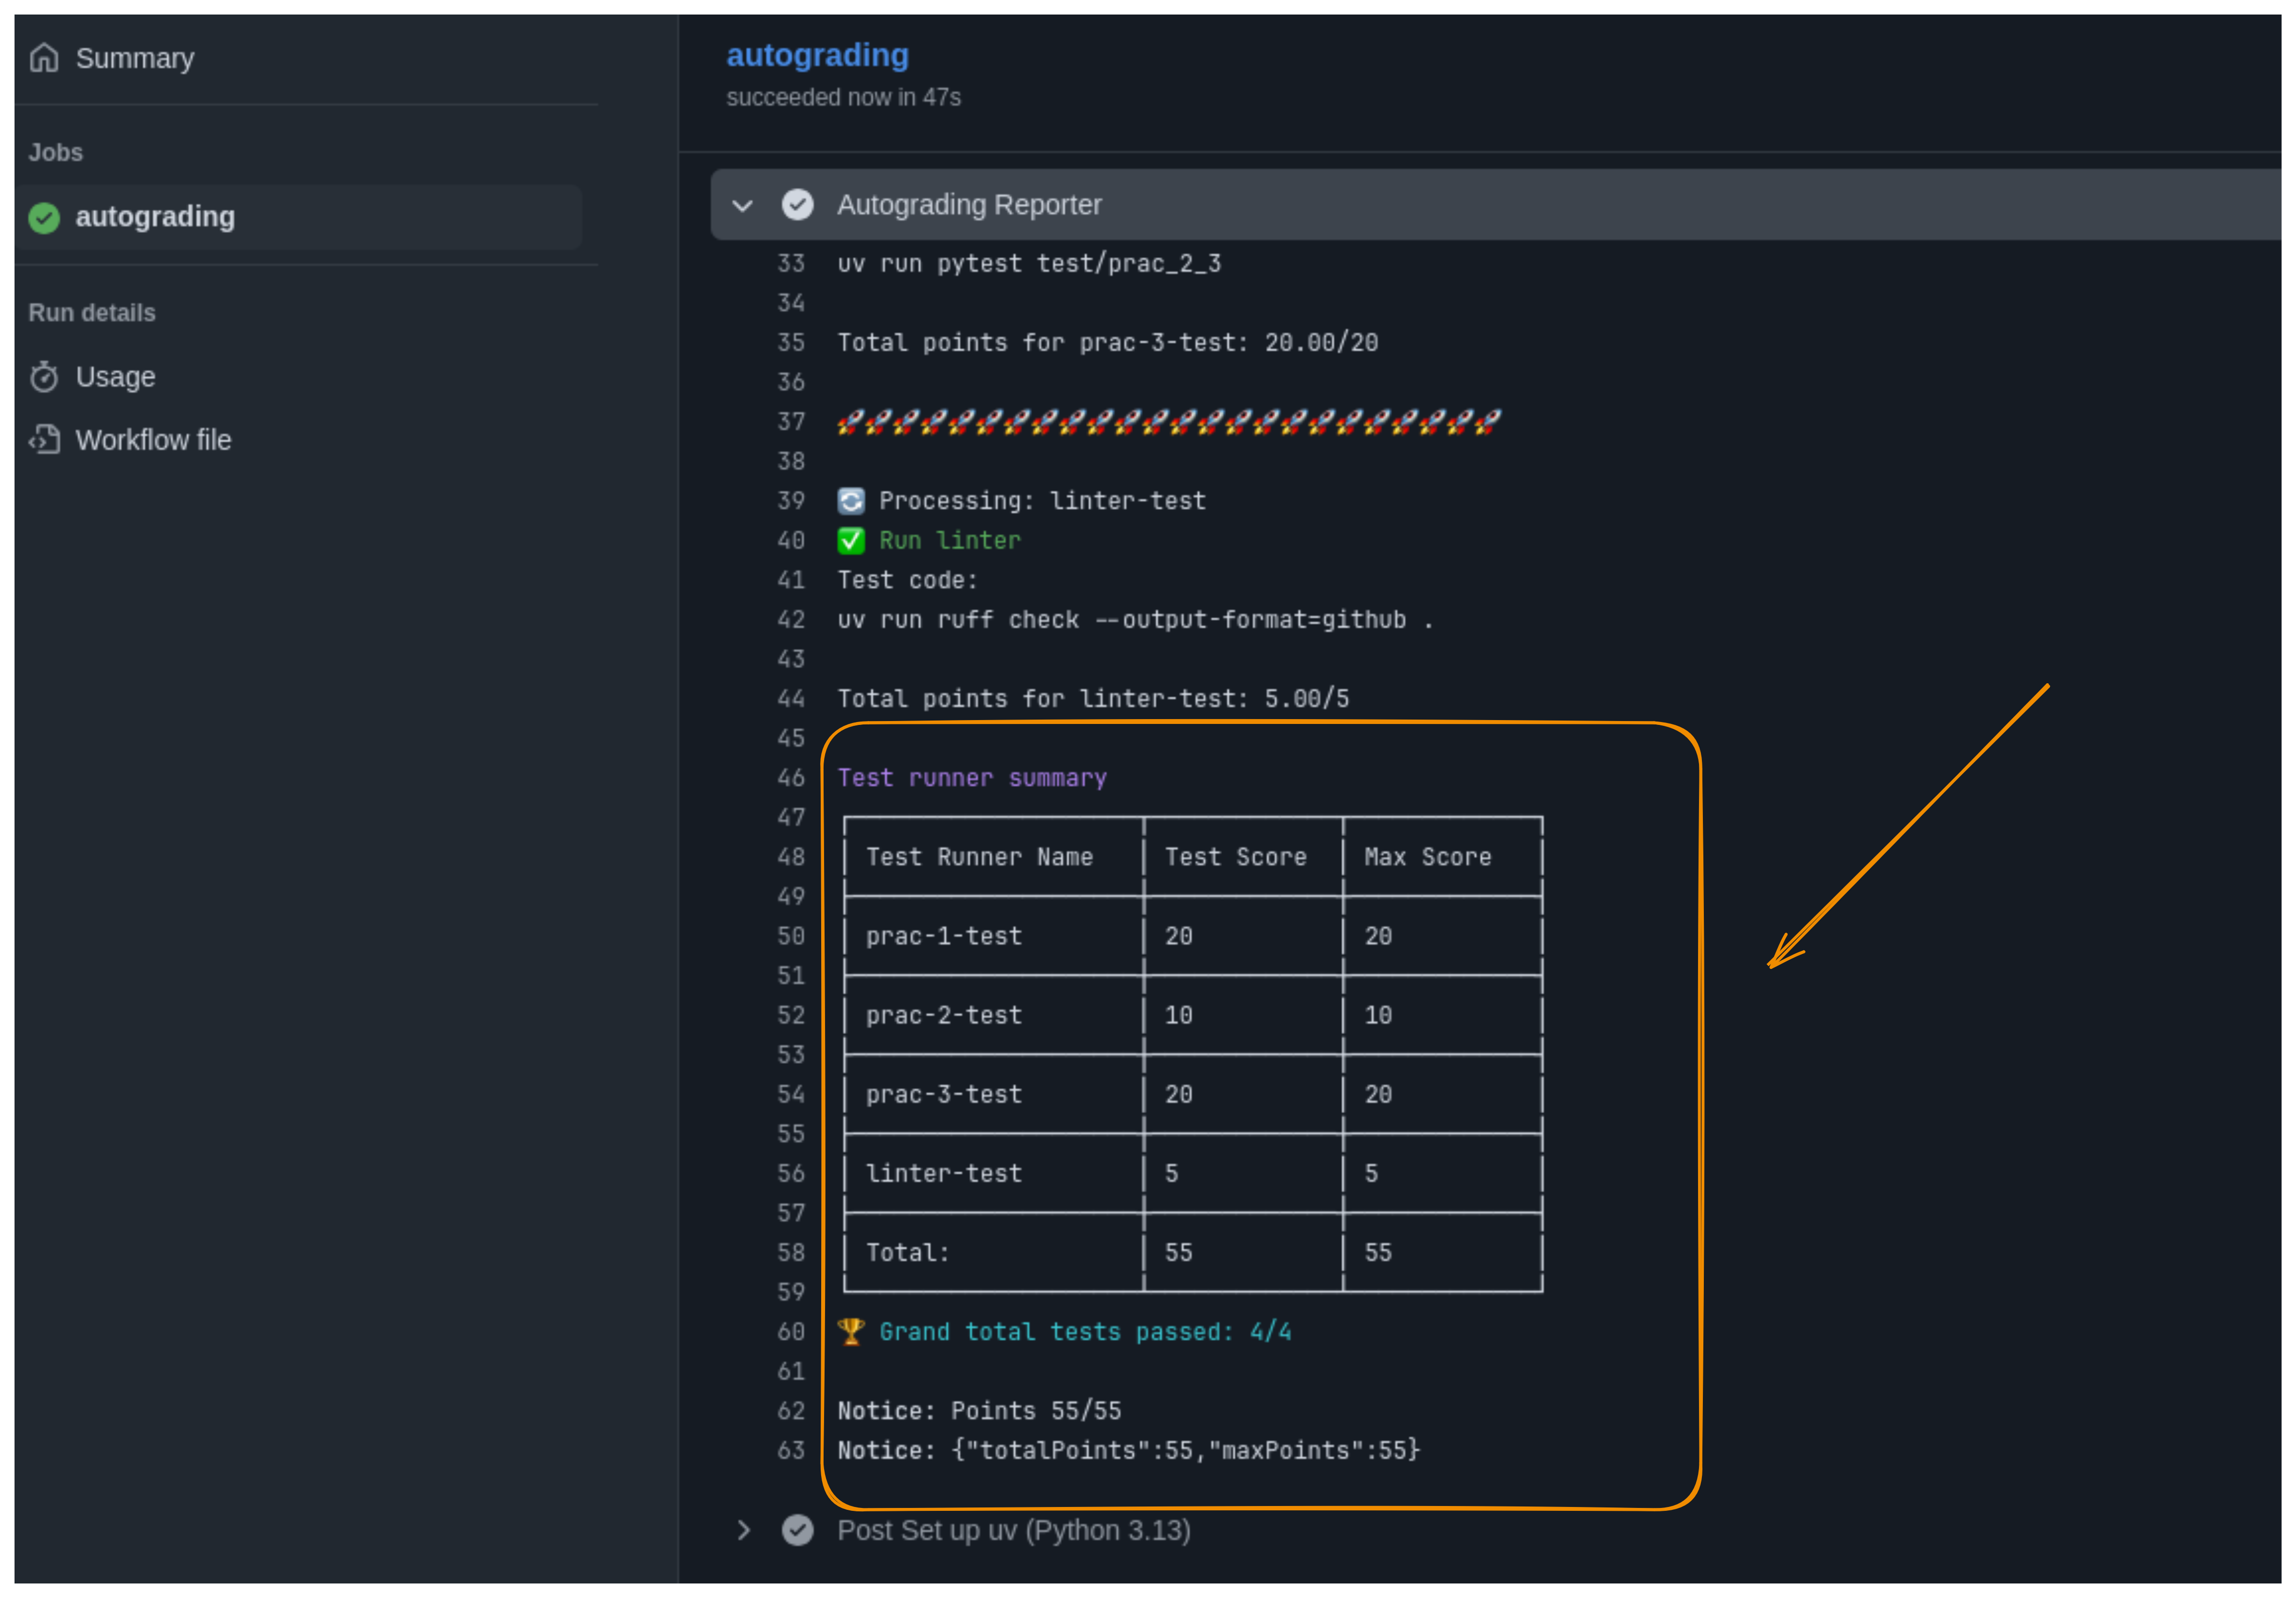Click the Summary home icon

pyautogui.click(x=44, y=58)
